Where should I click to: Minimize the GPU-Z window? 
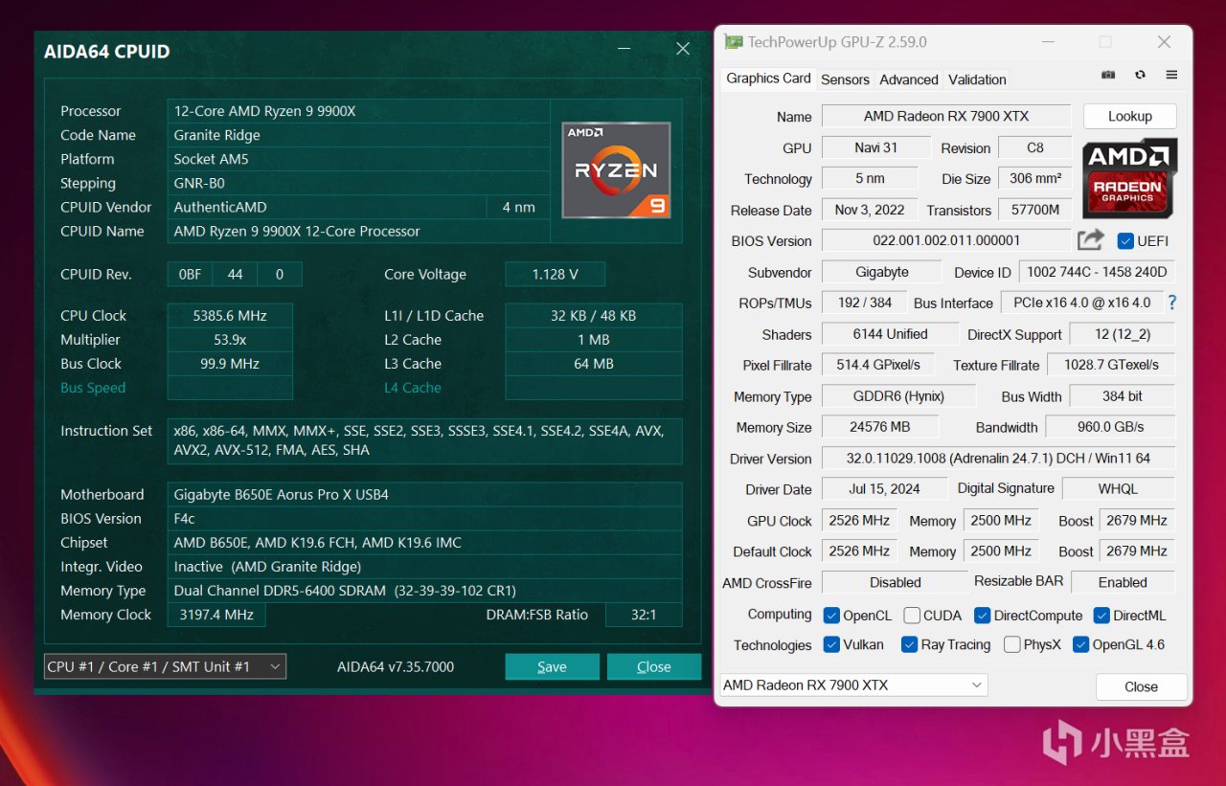pos(1047,42)
